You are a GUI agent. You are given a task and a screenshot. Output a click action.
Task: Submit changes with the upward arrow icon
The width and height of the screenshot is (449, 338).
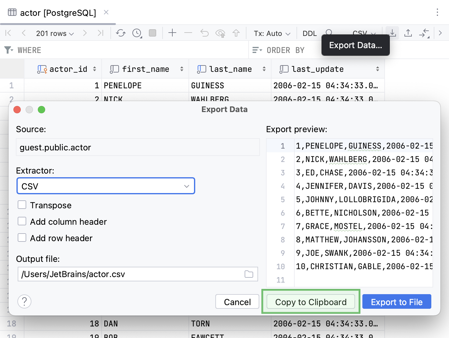tap(236, 33)
